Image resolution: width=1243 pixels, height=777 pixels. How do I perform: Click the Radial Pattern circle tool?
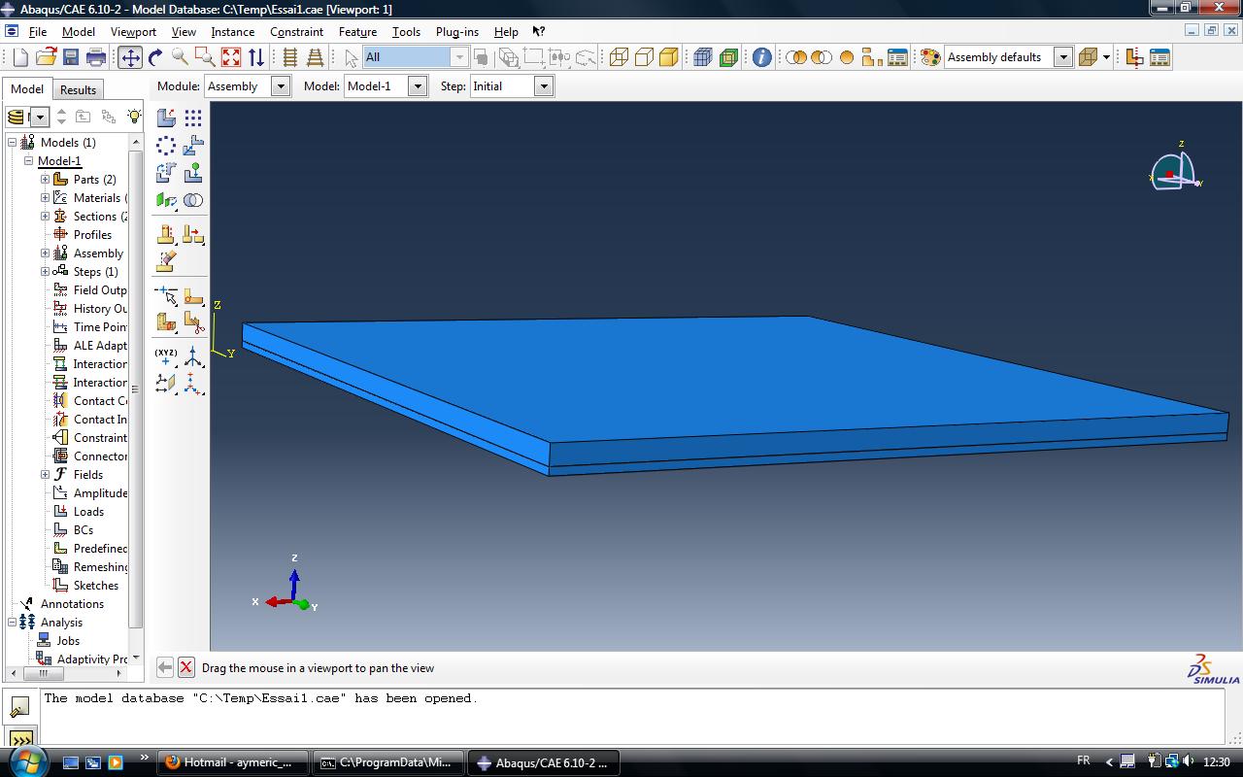pyautogui.click(x=166, y=146)
